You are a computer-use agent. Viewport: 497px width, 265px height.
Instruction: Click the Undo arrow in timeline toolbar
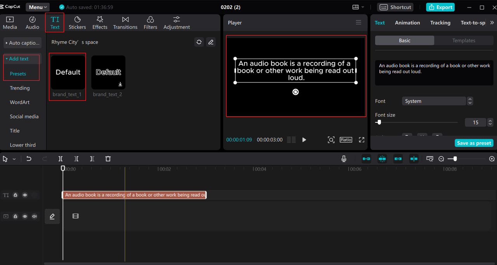click(x=29, y=159)
